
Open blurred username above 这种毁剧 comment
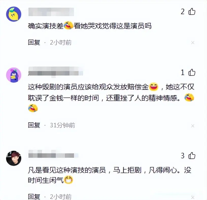(56, 72)
